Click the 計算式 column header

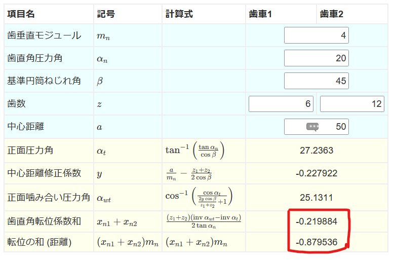(x=179, y=14)
